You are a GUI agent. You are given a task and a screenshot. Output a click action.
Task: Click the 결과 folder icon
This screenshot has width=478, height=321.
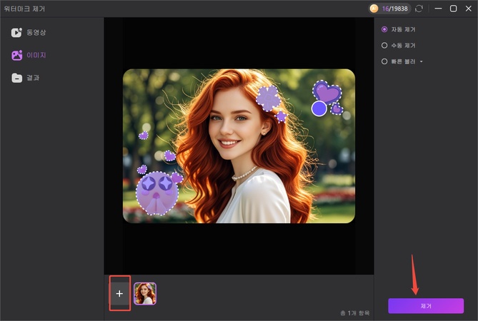coord(16,78)
